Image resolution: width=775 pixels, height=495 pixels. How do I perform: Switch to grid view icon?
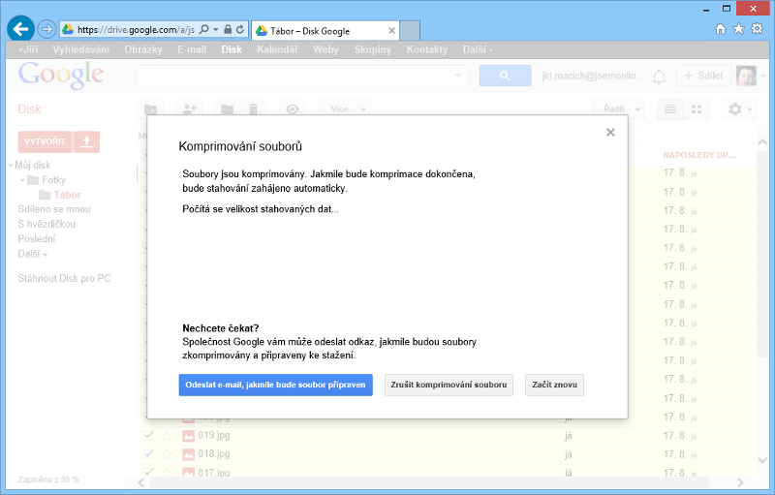point(696,109)
